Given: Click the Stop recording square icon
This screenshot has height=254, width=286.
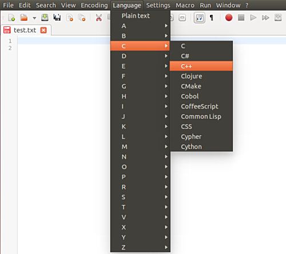Looking at the screenshot, I should tap(241, 18).
